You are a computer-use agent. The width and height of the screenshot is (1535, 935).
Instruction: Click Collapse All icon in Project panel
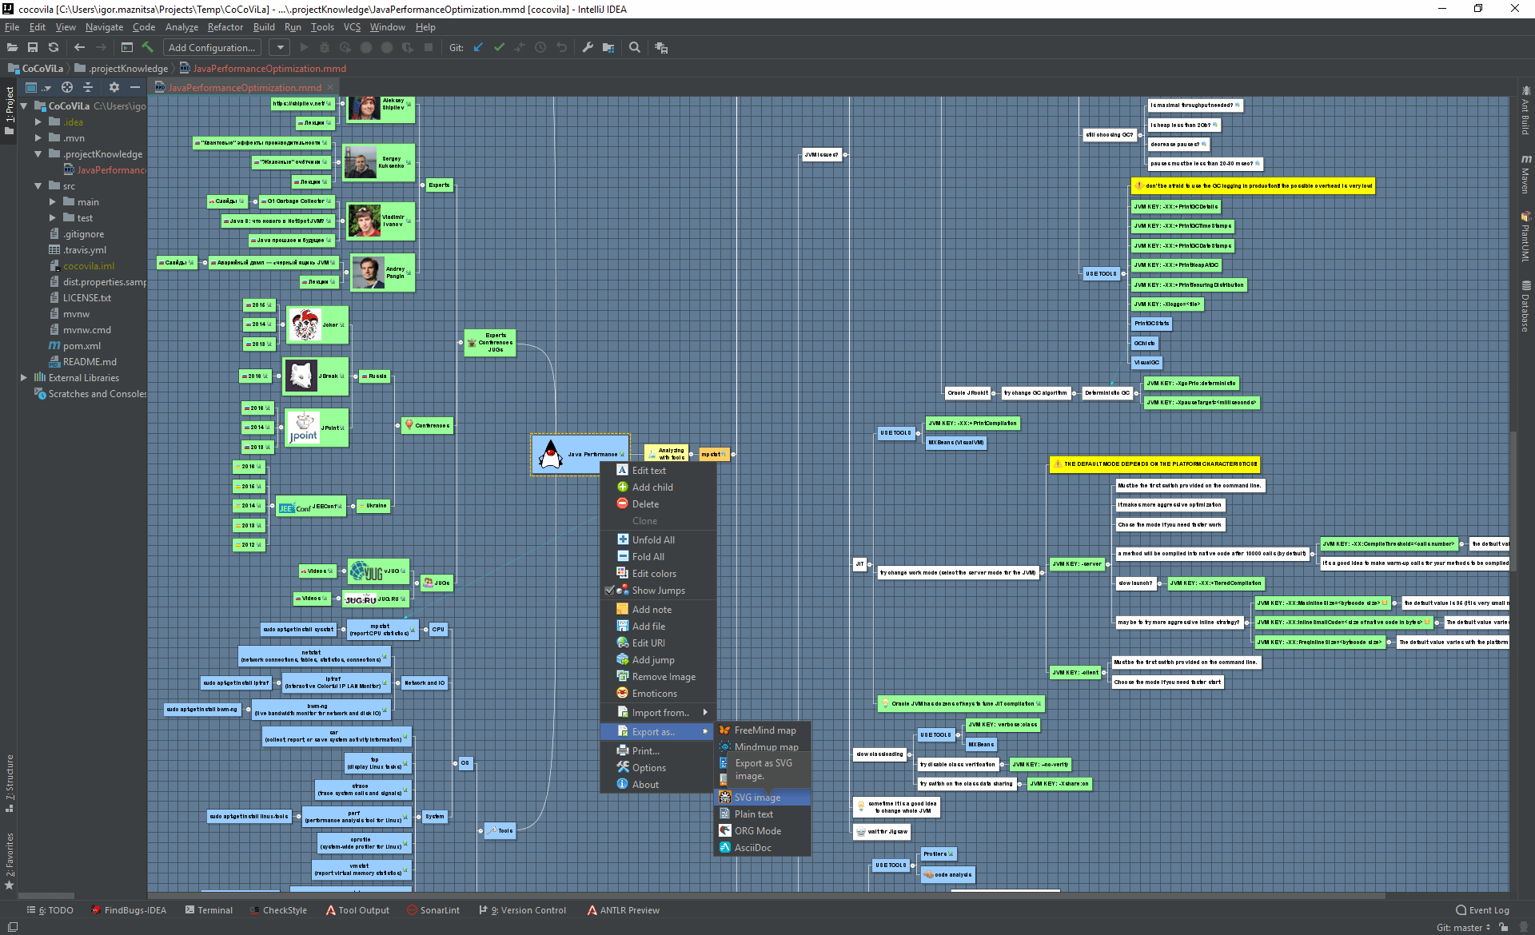(88, 87)
